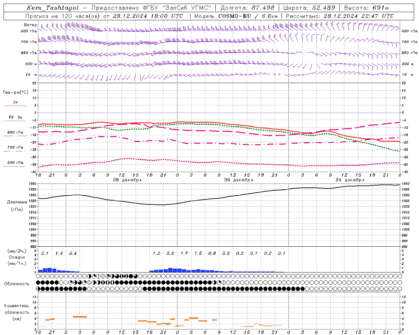The height and width of the screenshot is (335, 419).
Task: Select the 'Долгота: 87.498' longitude text
Action: (x=247, y=8)
